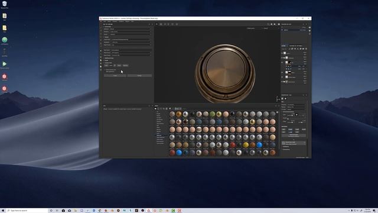Open the Recycle Bin desktop icon
378x213 pixels.
click(x=4, y=5)
